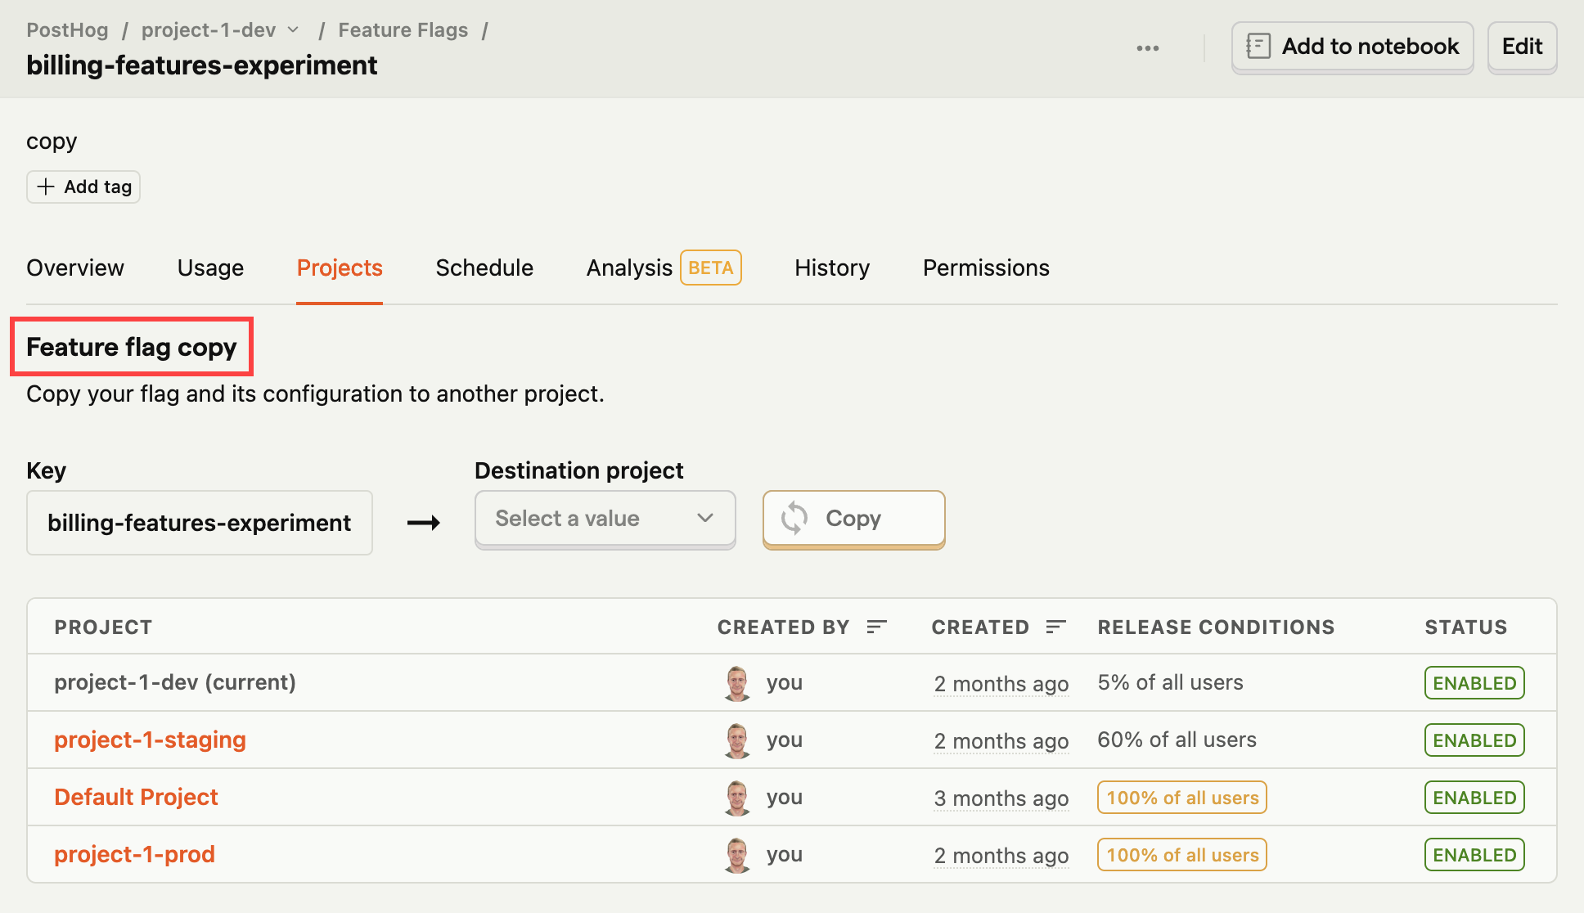Open the Default Project link
Image resolution: width=1584 pixels, height=913 pixels.
click(136, 797)
